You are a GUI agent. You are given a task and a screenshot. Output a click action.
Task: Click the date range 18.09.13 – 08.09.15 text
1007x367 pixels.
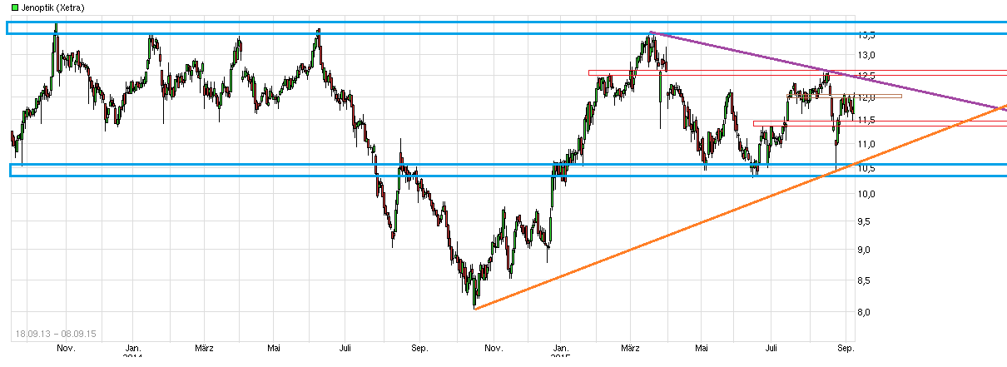(56, 334)
